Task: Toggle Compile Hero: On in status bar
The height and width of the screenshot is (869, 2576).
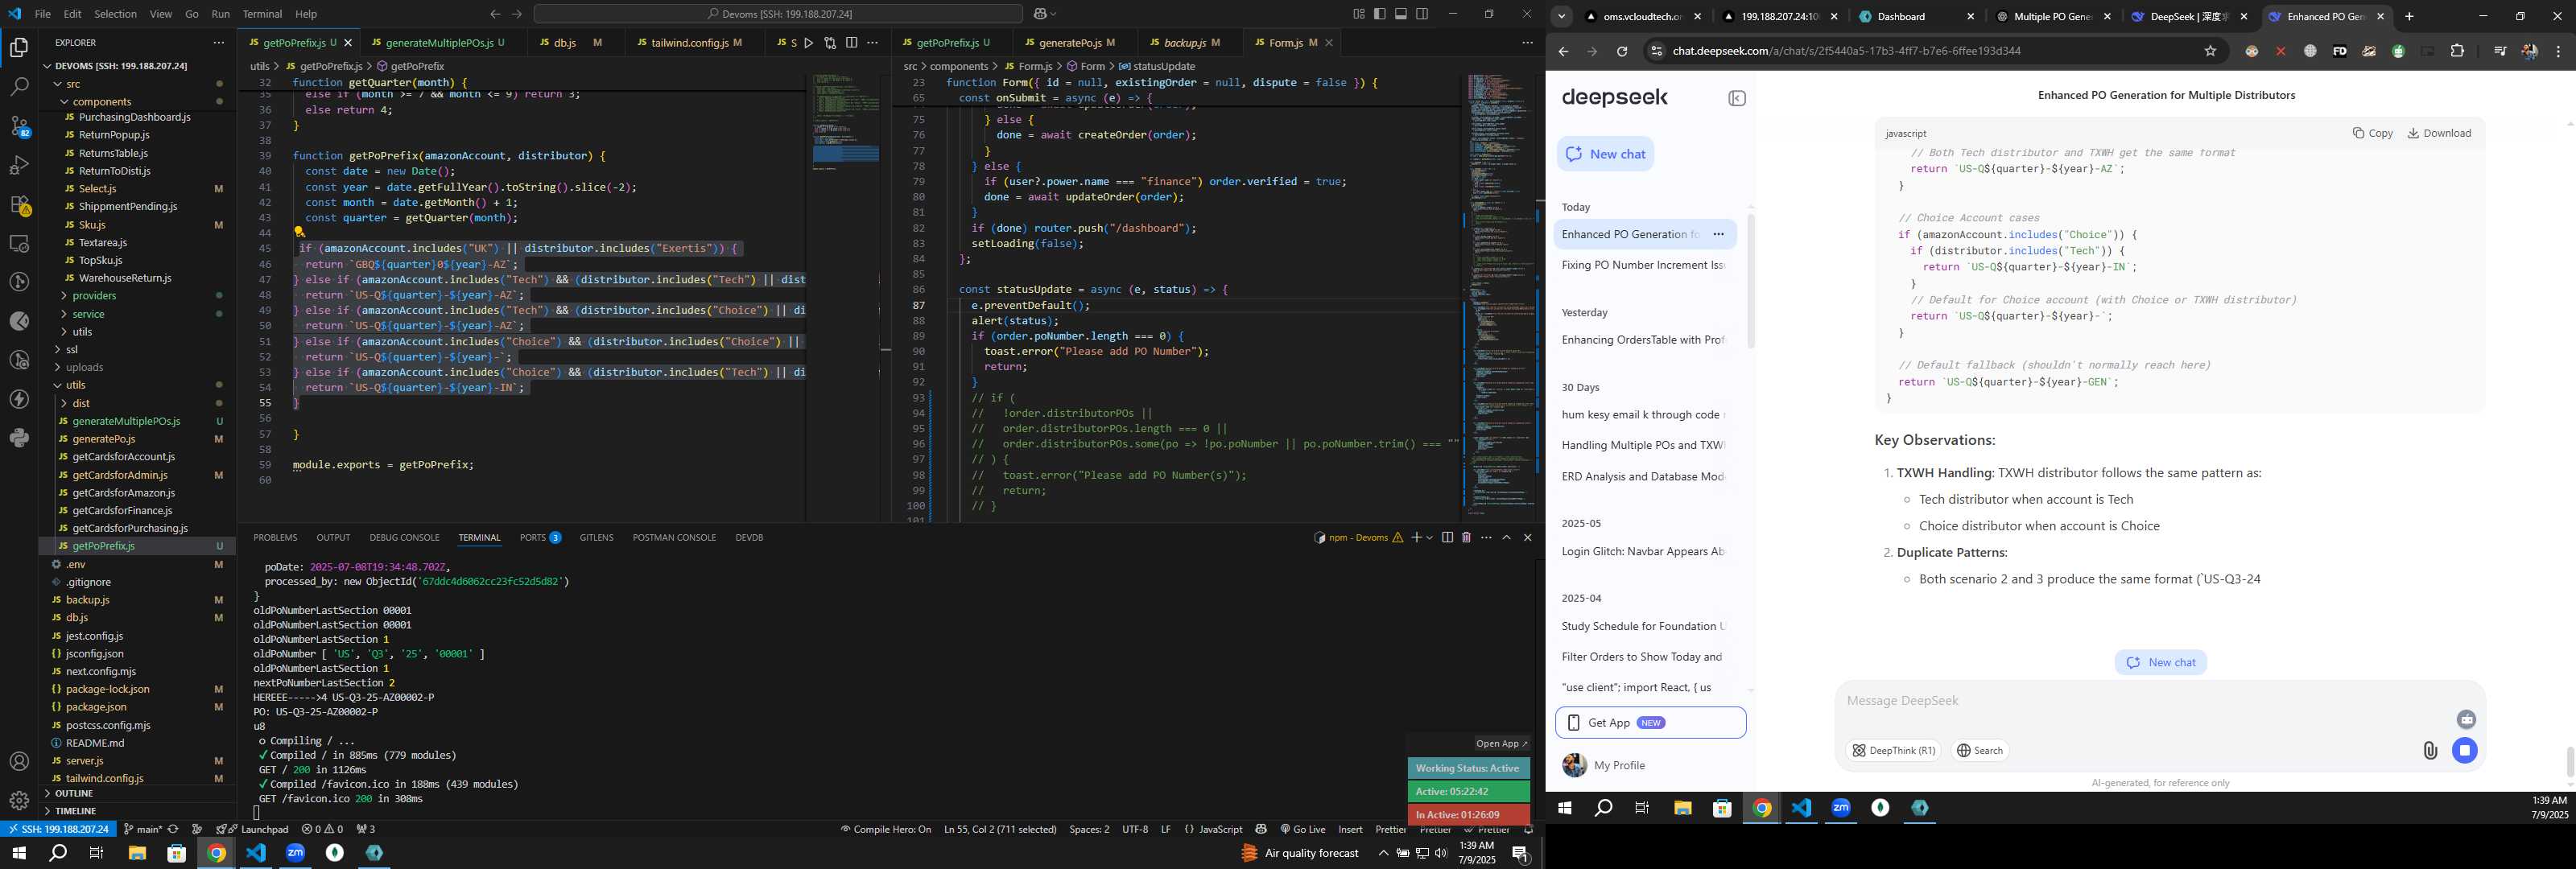Action: tap(885, 829)
